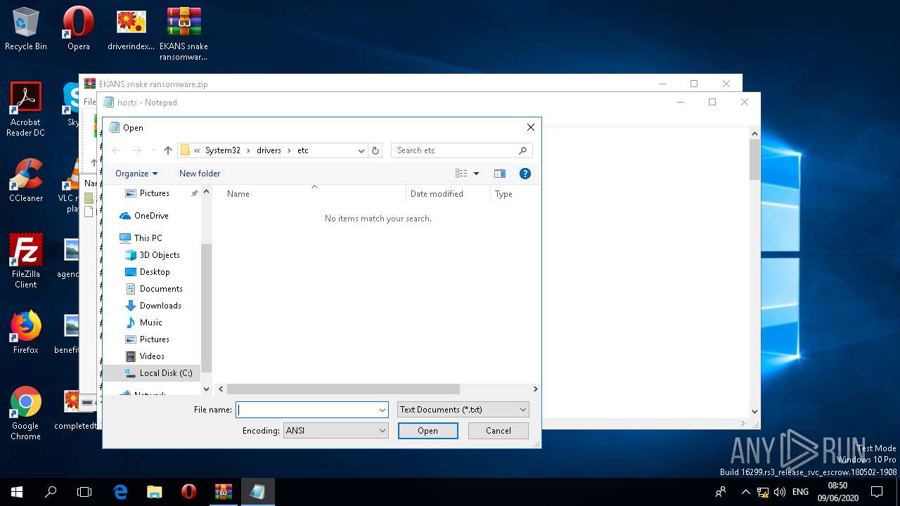This screenshot has height=506, width=900.
Task: Click the file list horizontal scrollbar
Action: (x=343, y=389)
